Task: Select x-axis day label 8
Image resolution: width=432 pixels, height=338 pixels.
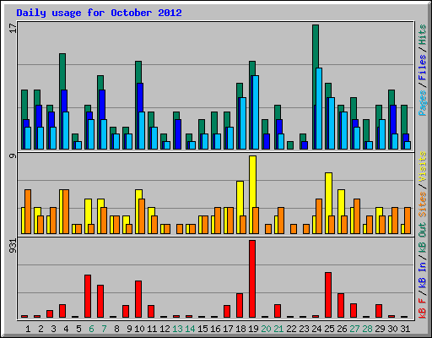Action: [116, 329]
